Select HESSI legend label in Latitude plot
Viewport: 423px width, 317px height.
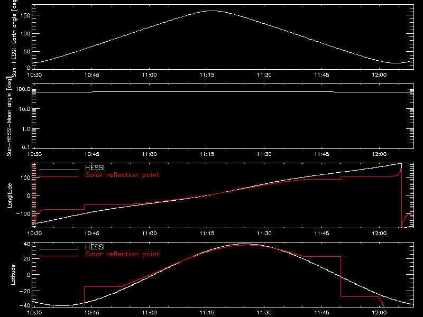point(95,247)
